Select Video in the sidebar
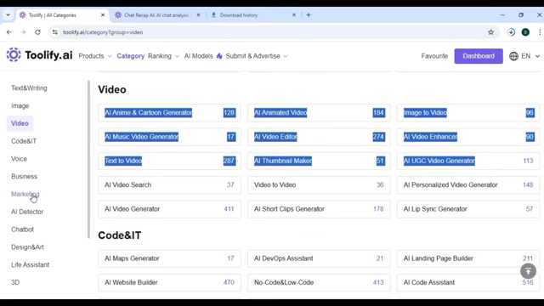Viewport: 544px width, 306px height. pos(20,123)
